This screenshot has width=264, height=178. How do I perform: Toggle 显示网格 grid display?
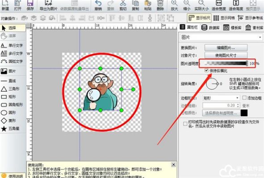pos(224,18)
